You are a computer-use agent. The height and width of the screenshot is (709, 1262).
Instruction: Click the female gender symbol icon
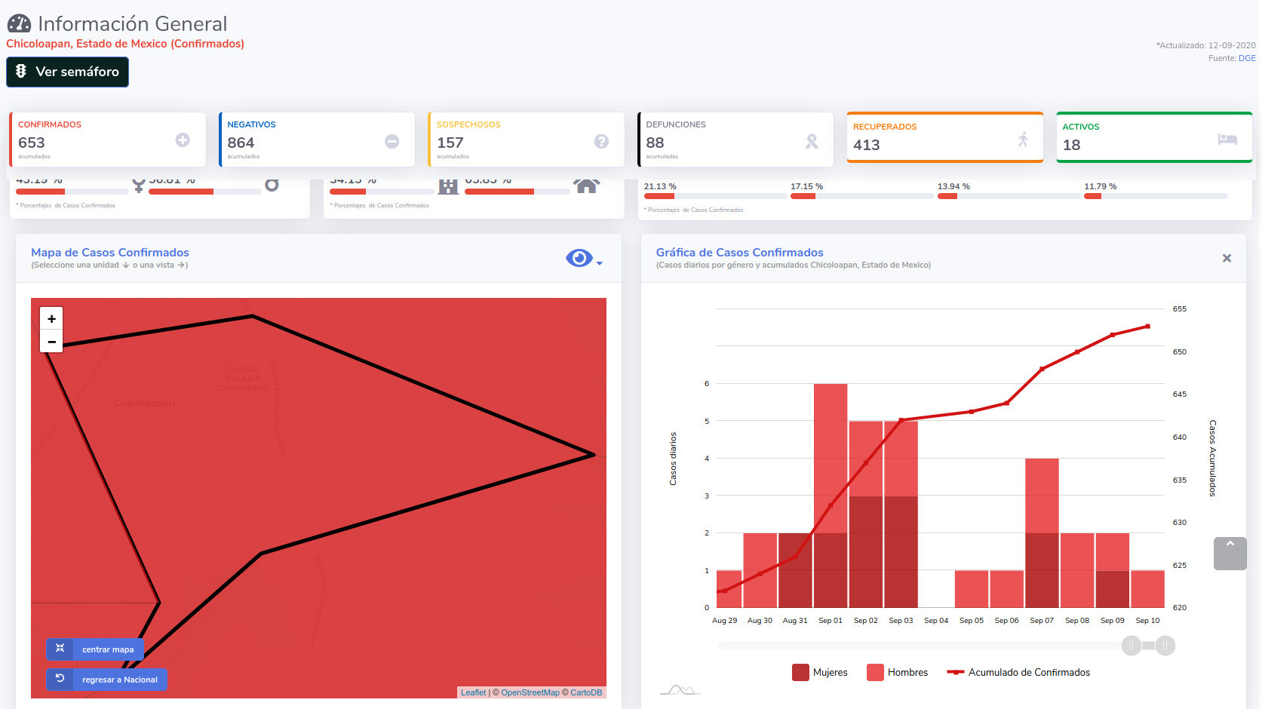tap(139, 186)
